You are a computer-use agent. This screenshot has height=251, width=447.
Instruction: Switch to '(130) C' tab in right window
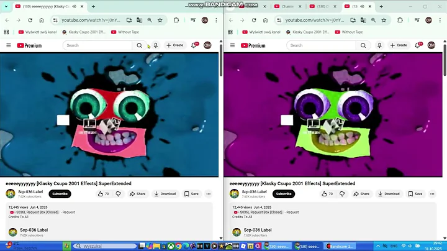click(323, 6)
